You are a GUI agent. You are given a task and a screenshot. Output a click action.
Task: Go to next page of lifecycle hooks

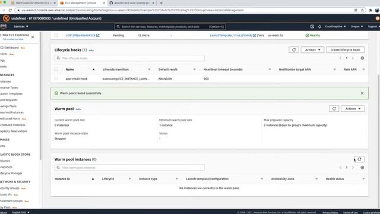click(353, 58)
